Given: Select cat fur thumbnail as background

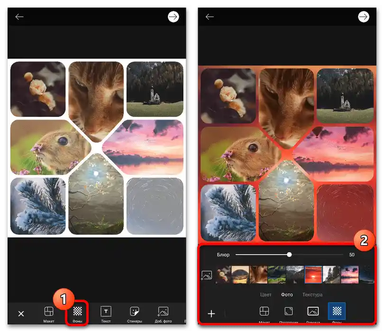Looking at the screenshot, I should point(258,275).
